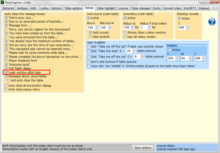The height and width of the screenshot is (153, 220).
Task: Open the Table options tab
Action: click(73, 8)
